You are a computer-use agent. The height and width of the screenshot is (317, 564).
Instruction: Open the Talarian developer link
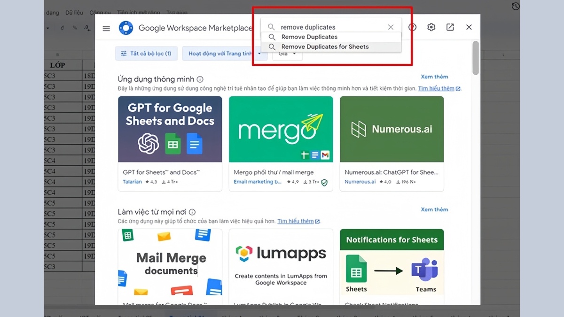tap(132, 182)
